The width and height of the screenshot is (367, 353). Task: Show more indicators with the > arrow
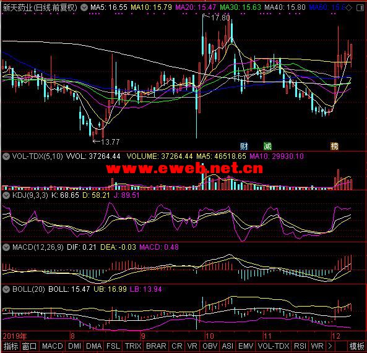coord(330,346)
